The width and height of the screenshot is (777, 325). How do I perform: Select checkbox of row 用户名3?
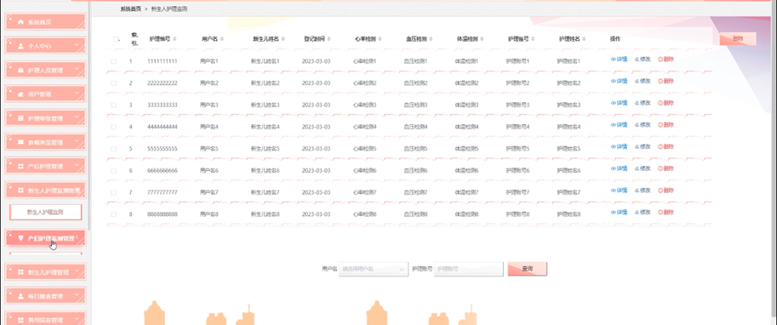coord(113,105)
